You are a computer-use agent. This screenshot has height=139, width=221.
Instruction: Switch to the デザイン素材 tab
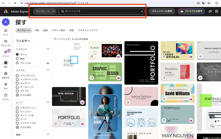[59, 30]
